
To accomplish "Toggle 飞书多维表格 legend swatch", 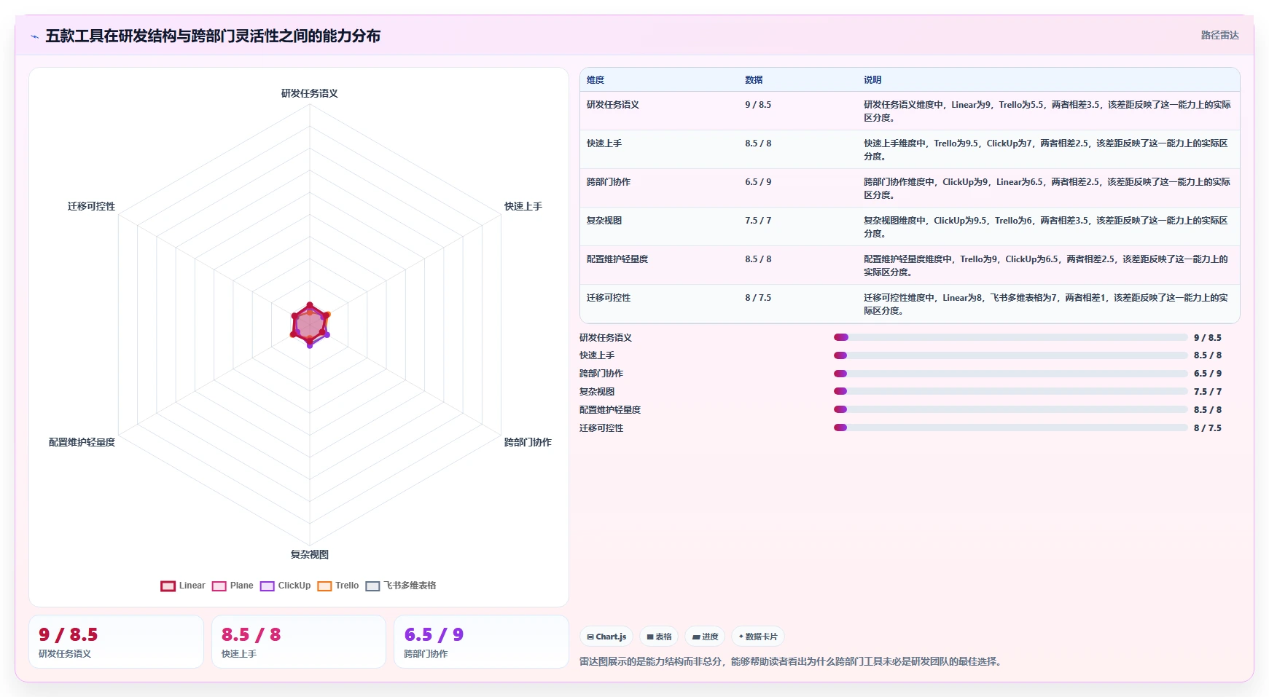I will tap(372, 586).
